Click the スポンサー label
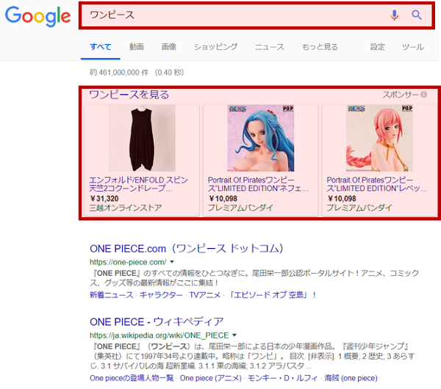The height and width of the screenshot is (389, 441). click(x=401, y=95)
